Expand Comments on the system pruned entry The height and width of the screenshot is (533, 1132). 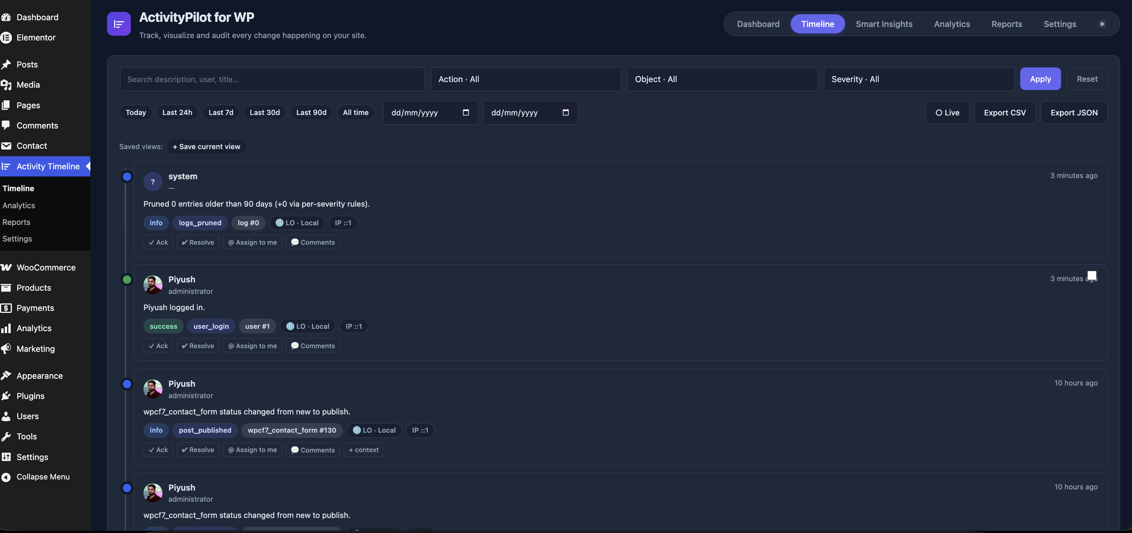tap(312, 242)
